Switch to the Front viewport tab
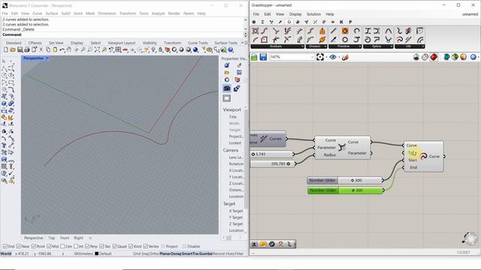Image resolution: width=481 pixels, height=270 pixels. [65, 238]
